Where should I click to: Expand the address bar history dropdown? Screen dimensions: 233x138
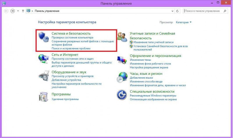[172, 11]
